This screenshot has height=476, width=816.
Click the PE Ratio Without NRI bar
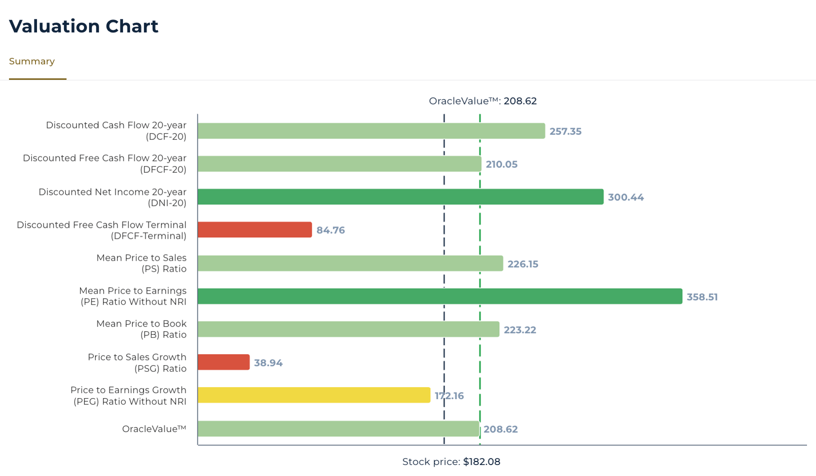pyautogui.click(x=440, y=296)
